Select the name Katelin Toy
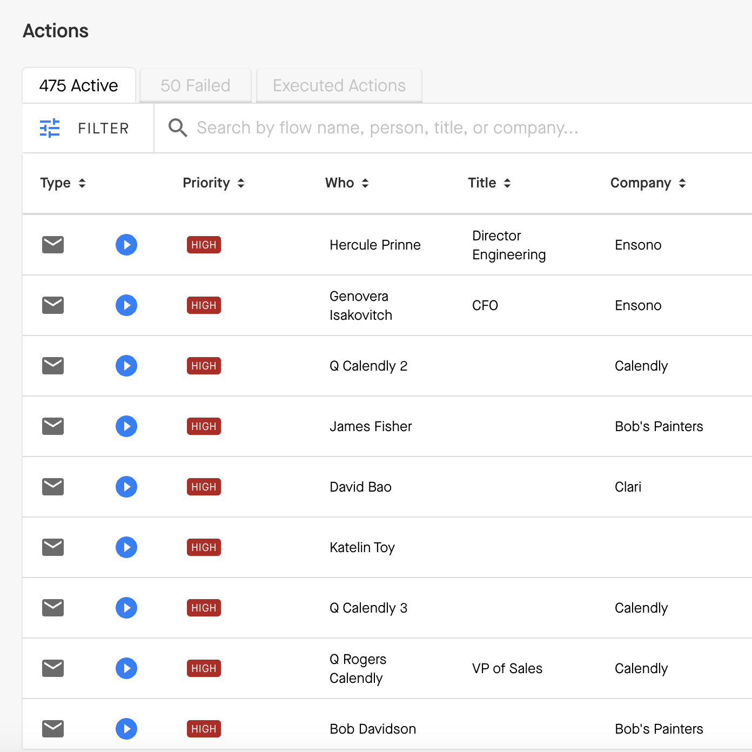 (362, 547)
